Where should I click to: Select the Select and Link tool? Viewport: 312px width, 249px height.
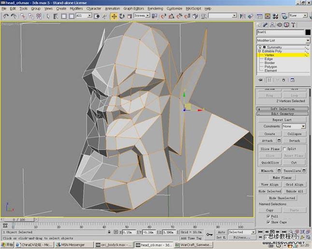click(23, 16)
